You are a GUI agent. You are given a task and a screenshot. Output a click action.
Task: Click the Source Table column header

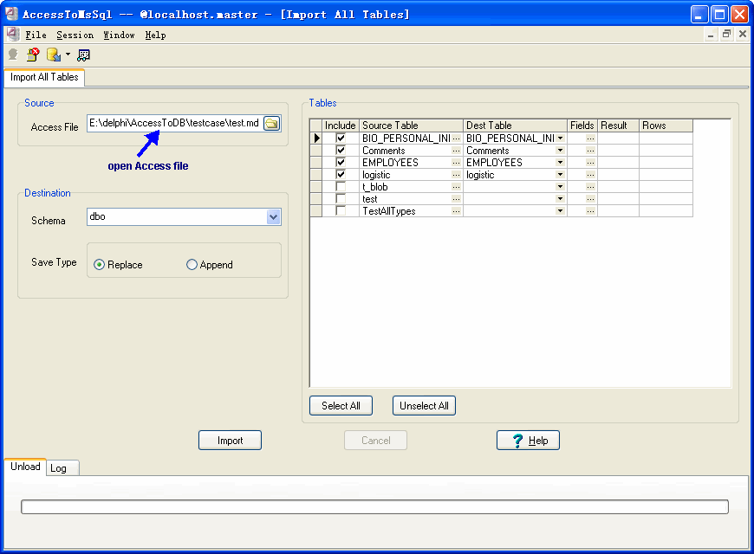(411, 126)
